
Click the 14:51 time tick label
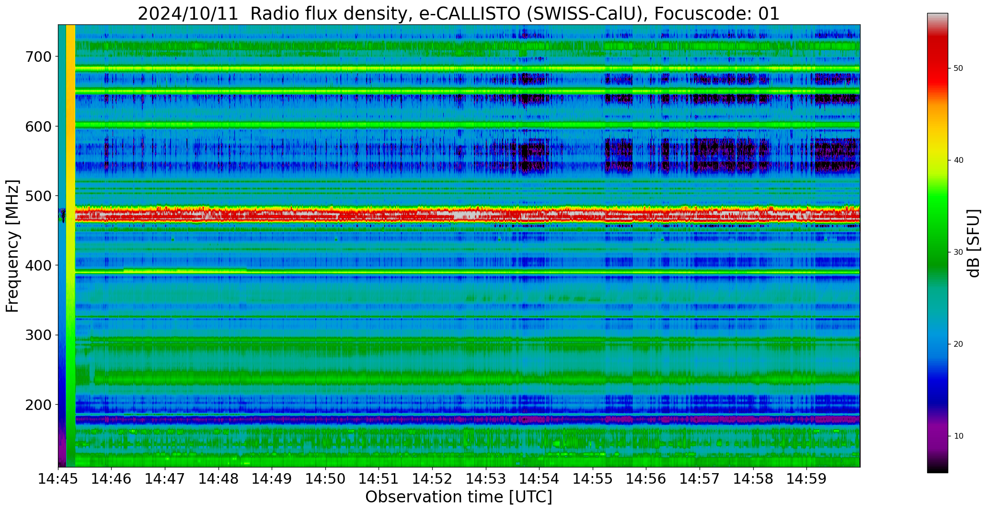pyautogui.click(x=379, y=478)
